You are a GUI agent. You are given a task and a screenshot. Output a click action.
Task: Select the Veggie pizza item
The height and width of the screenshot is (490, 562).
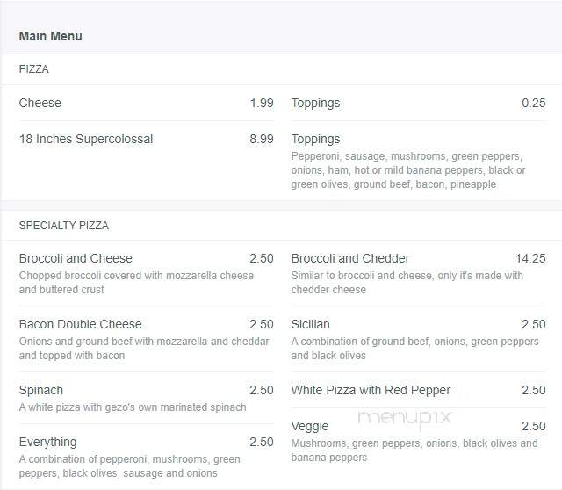pyautogui.click(x=419, y=441)
